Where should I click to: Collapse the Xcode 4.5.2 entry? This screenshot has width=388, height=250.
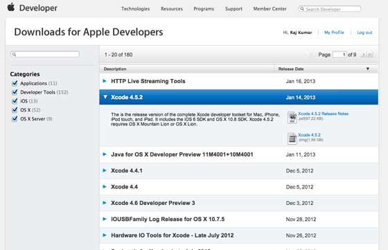105,97
